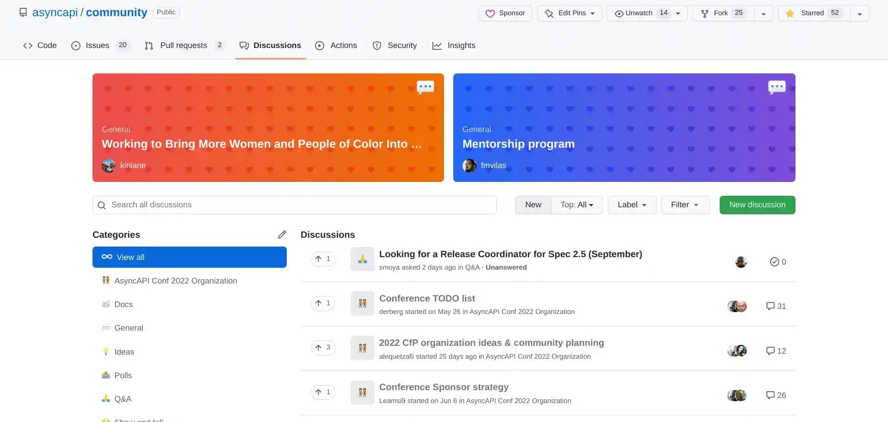Click the repository book icon beside asyncapi

point(23,12)
